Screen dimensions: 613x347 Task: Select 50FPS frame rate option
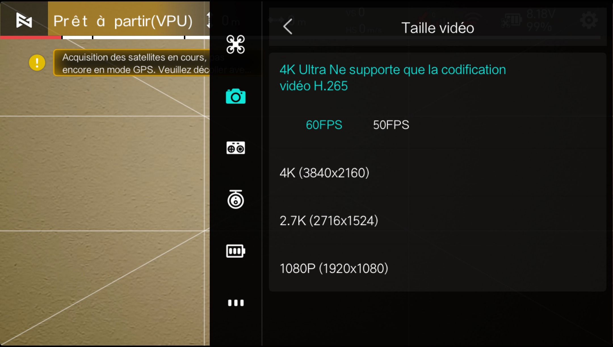coord(391,125)
